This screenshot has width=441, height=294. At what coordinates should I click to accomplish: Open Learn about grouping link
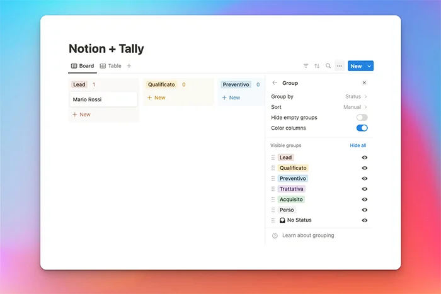[x=308, y=235]
